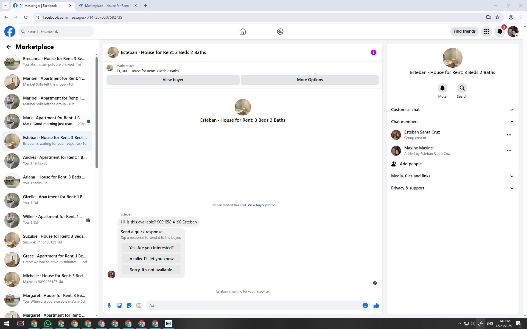This screenshot has width=527, height=329.
Task: Send a thumbs-up like
Action: 376,305
